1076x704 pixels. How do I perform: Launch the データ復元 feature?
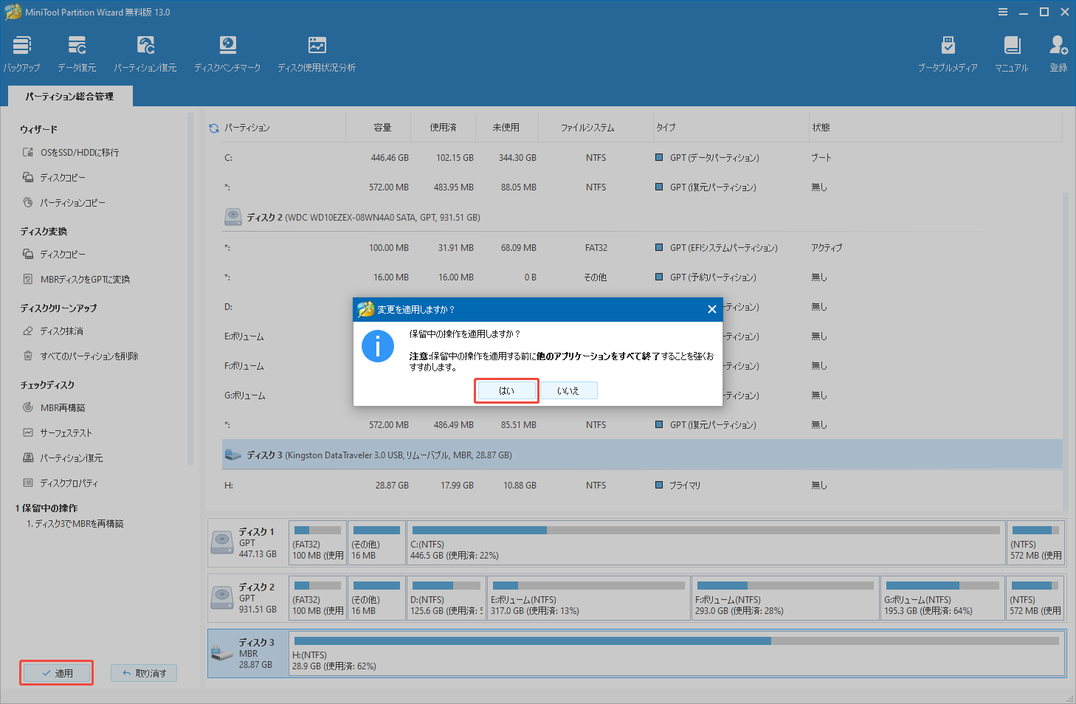[x=76, y=52]
